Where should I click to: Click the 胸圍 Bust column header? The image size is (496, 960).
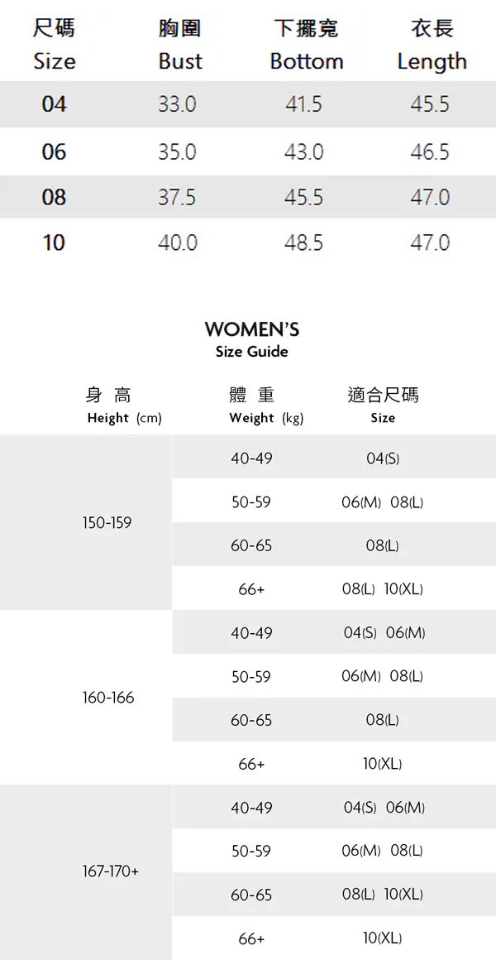click(x=179, y=46)
